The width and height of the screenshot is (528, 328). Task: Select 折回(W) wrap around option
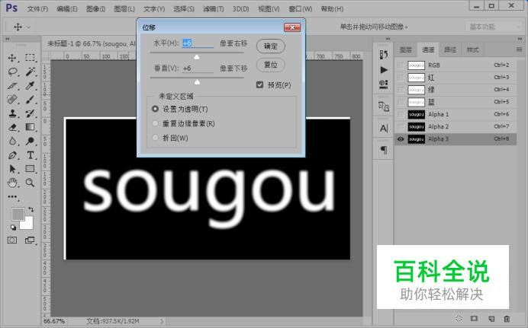(155, 138)
